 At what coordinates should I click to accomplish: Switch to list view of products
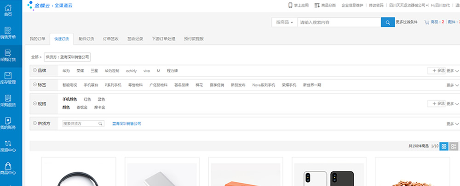tap(454, 146)
